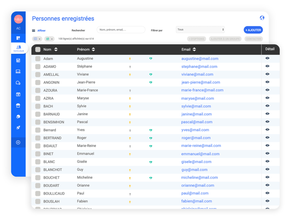Open the calendar icon in sidebar
The image size is (291, 217).
18,94
